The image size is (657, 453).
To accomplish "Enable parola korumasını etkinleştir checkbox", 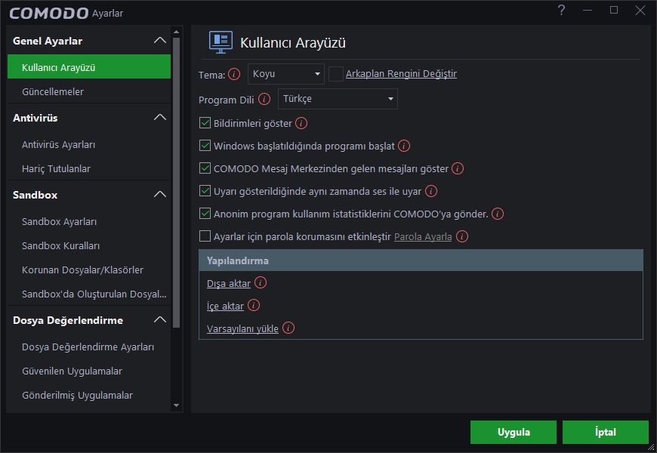I will [x=205, y=236].
